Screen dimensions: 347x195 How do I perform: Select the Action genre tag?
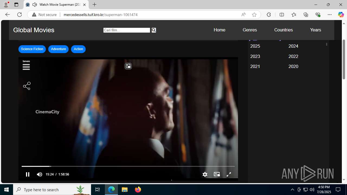78,49
